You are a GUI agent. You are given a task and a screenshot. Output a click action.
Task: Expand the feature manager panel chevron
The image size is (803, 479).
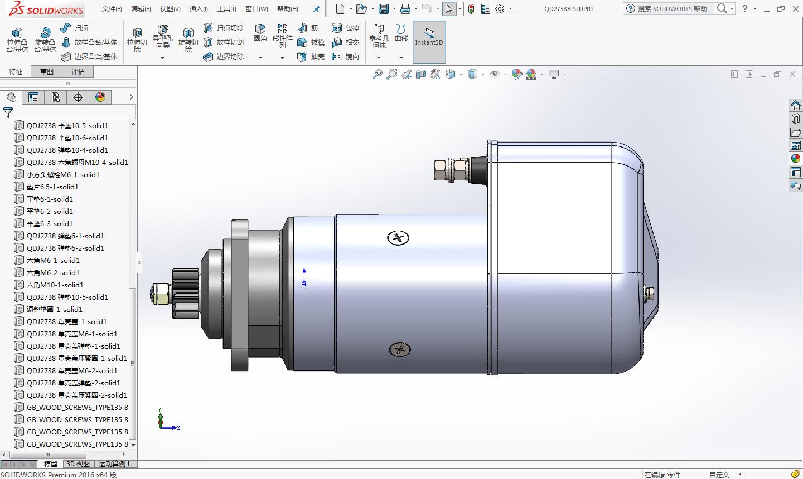click(x=132, y=97)
